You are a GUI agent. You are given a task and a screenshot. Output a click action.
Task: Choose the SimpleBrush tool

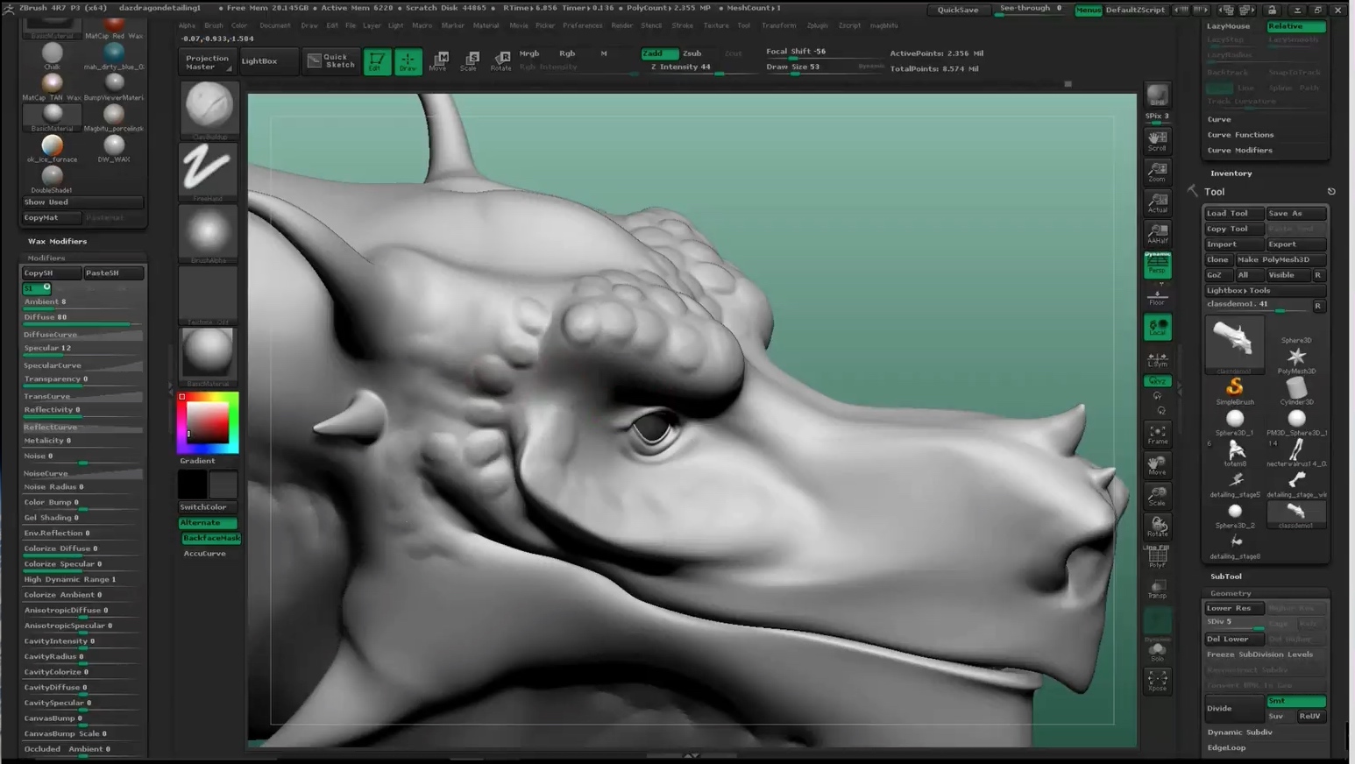point(1235,391)
